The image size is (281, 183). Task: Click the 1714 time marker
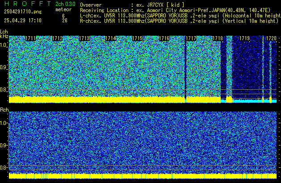tap(111, 38)
